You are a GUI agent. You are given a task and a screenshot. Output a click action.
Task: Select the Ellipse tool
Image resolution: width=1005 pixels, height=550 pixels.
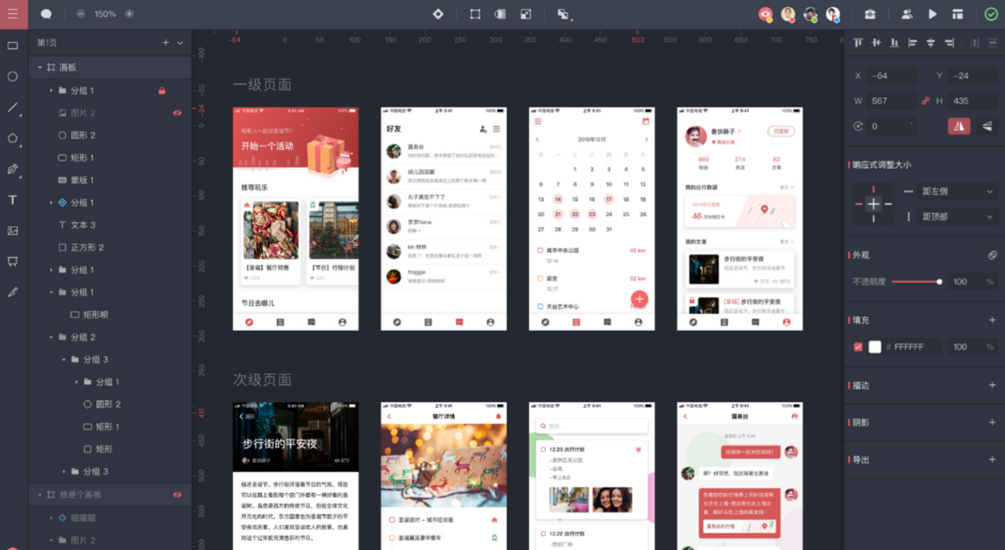tap(13, 76)
